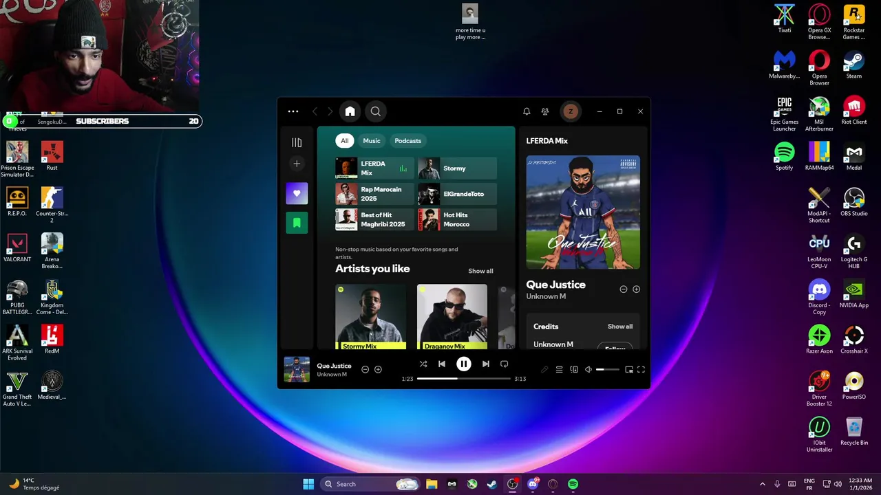Open the Steam desktop shortcut

[854, 65]
